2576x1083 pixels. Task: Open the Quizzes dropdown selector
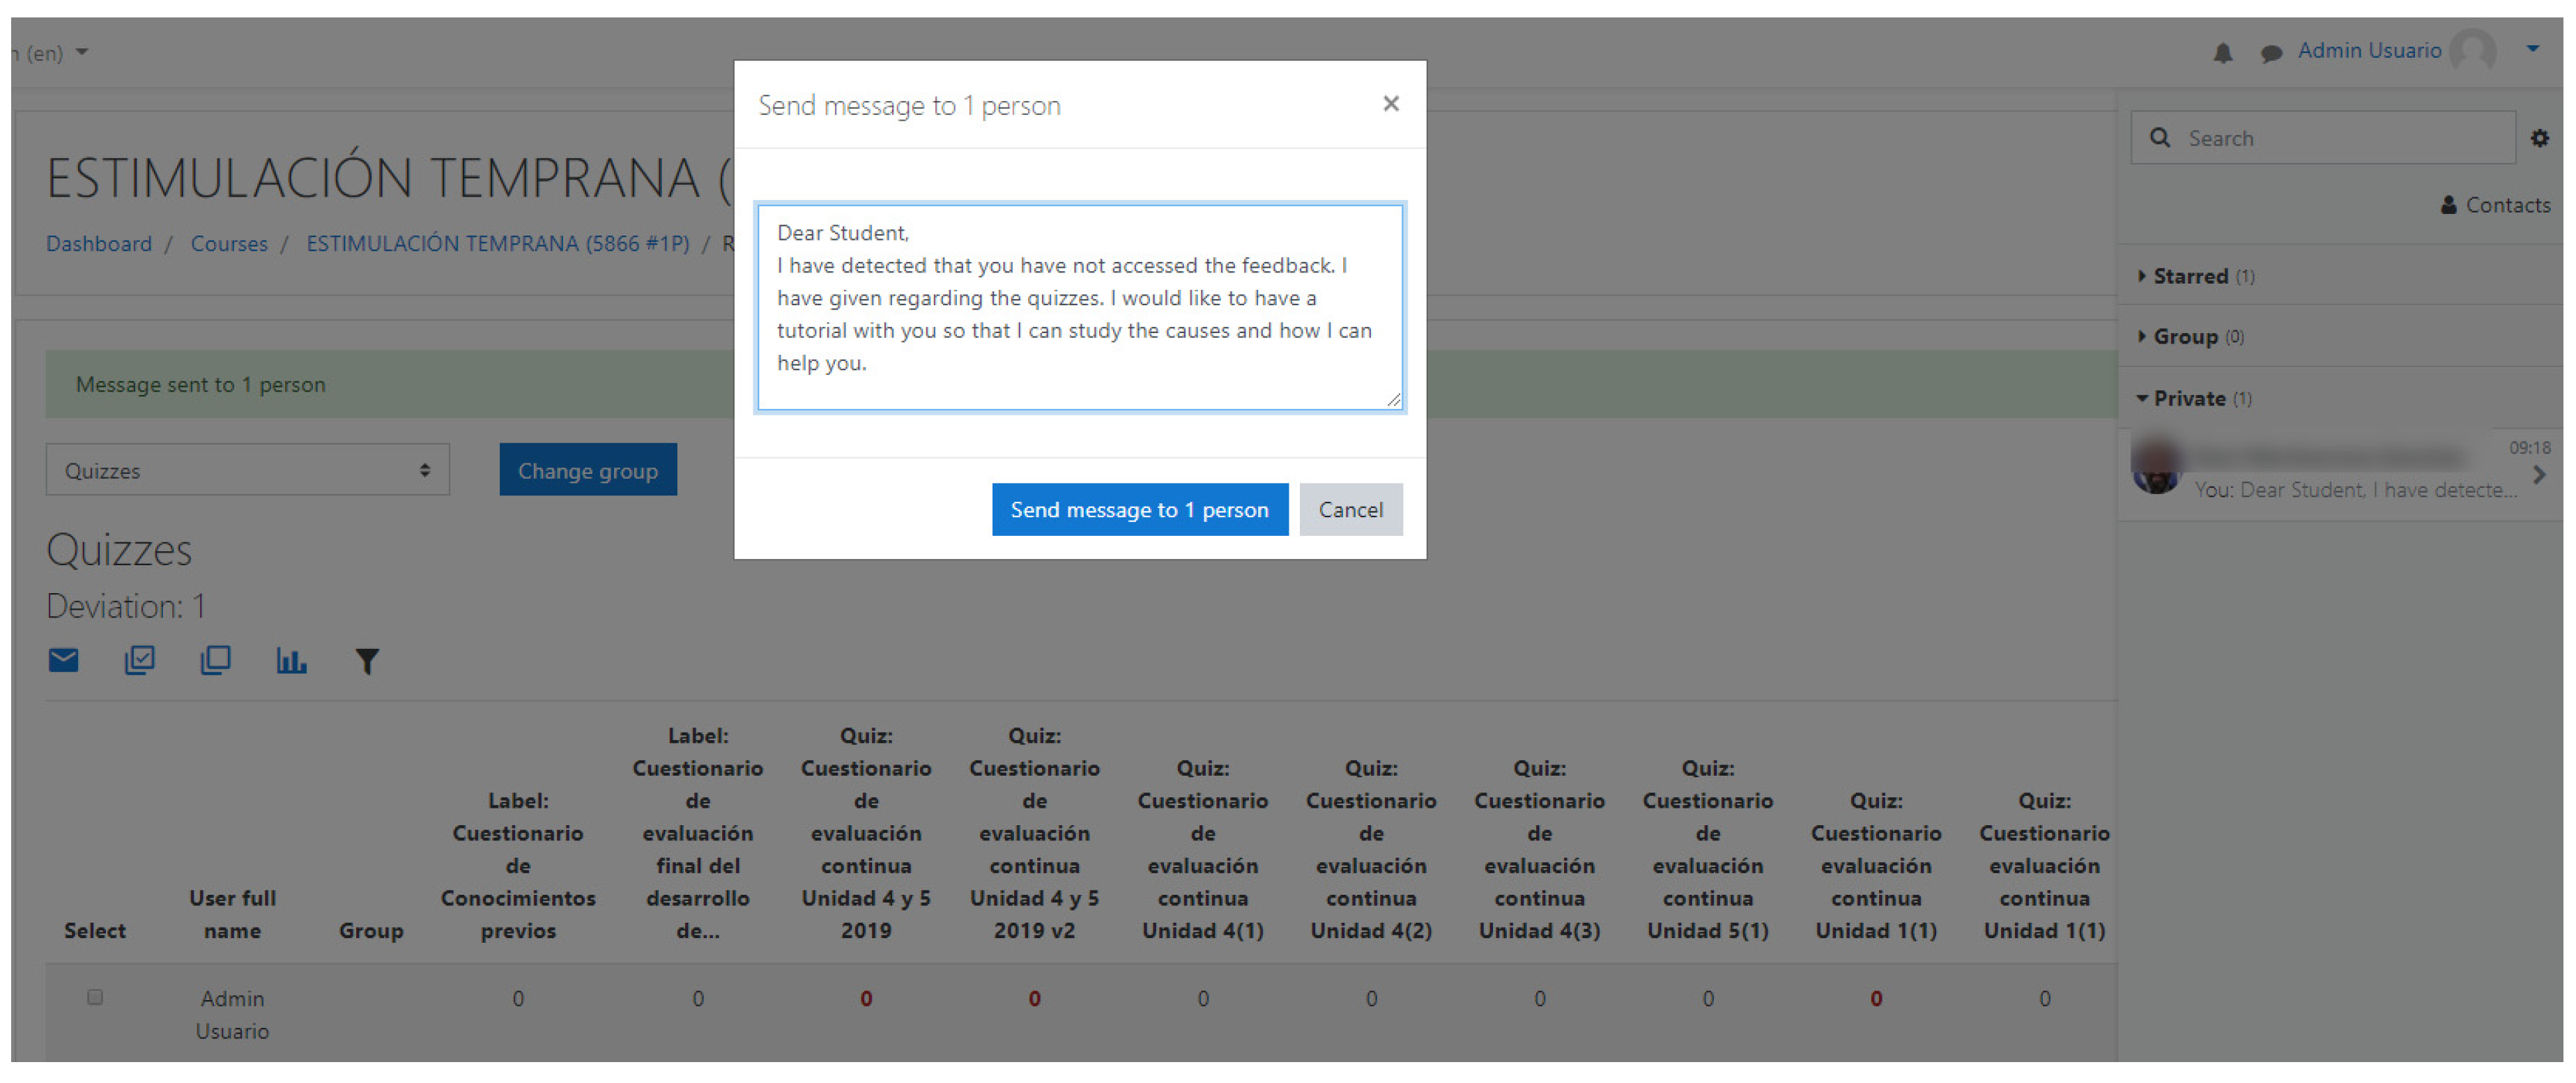247,470
